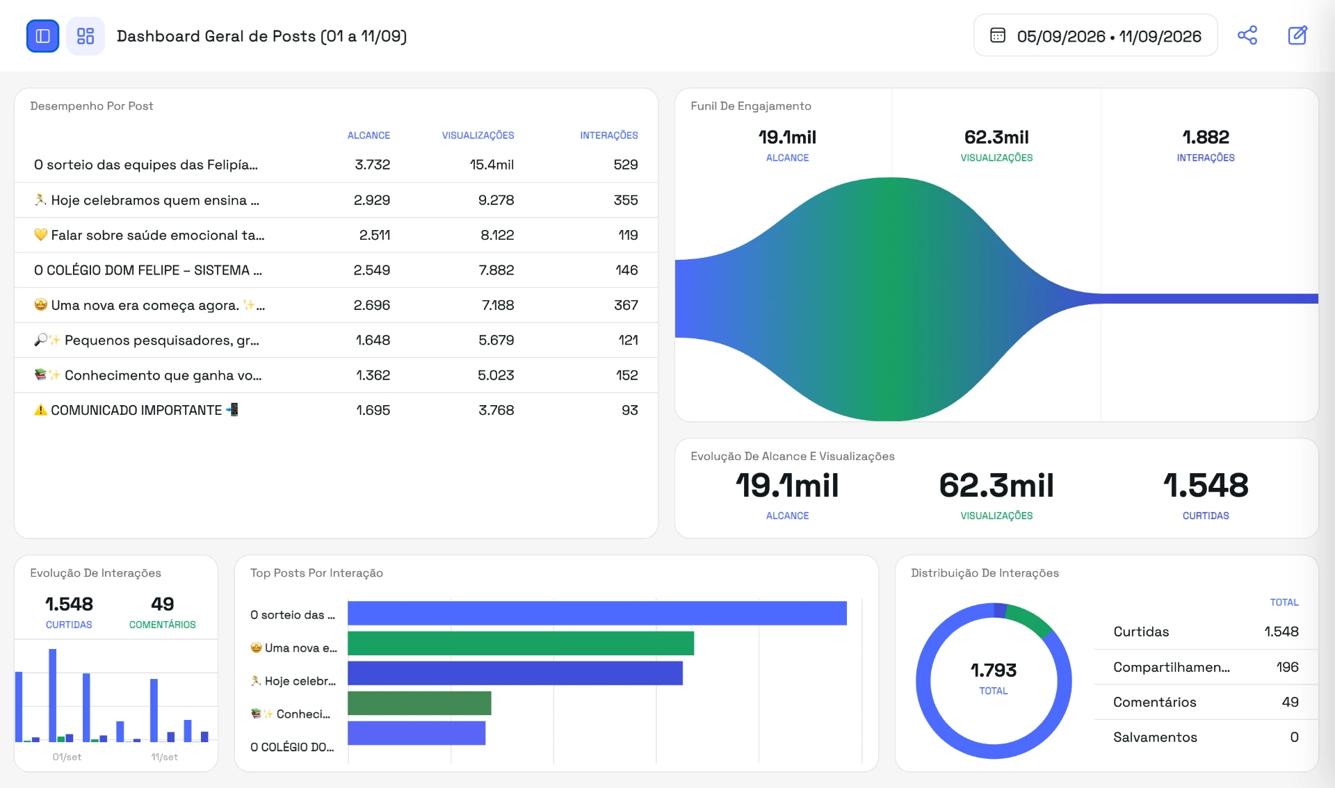The image size is (1335, 788).
Task: Select the Curtidas row in distribution
Action: [x=1206, y=632]
